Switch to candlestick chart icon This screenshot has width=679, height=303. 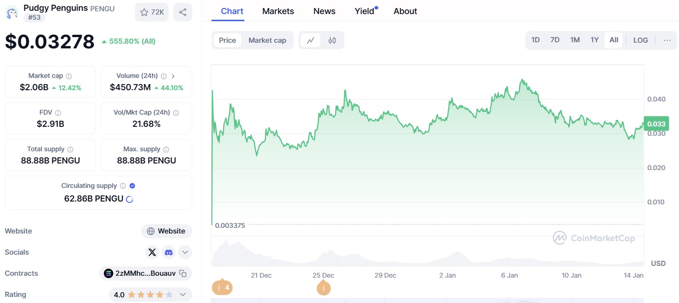[x=332, y=40]
